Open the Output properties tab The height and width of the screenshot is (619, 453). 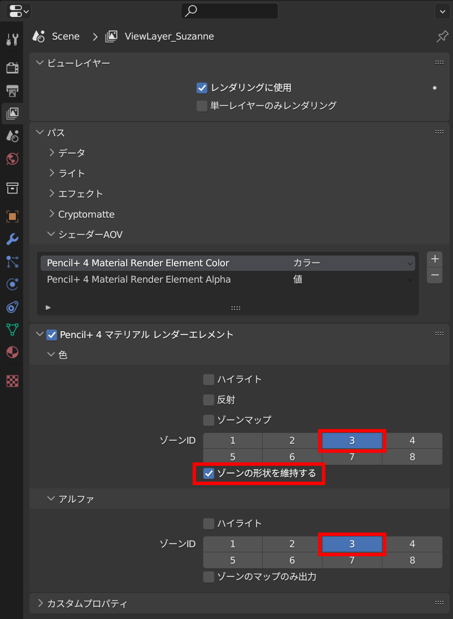[x=12, y=91]
